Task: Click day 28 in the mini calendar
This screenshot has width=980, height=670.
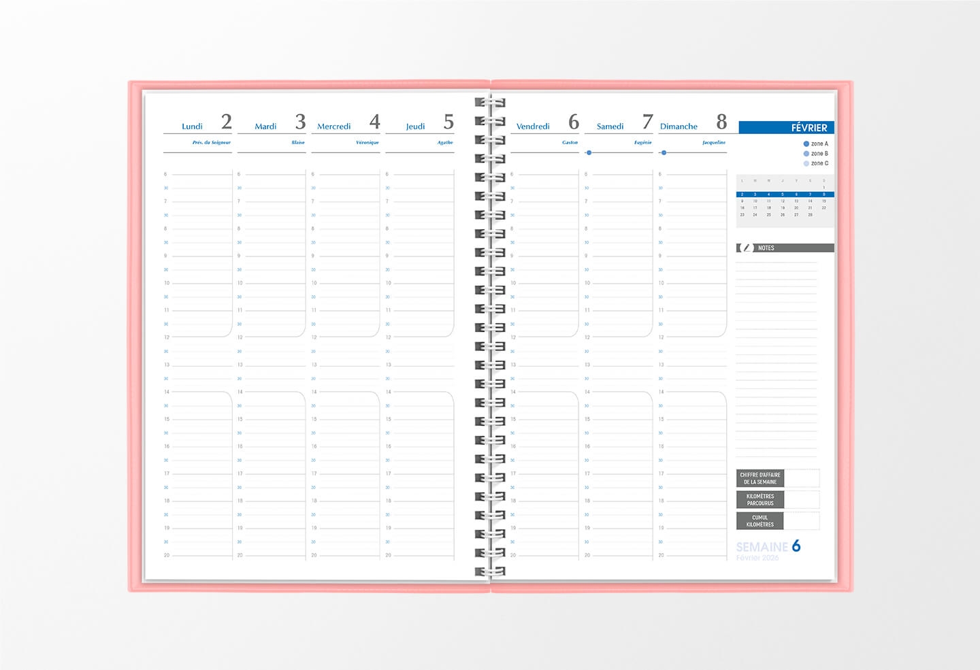Action: point(810,215)
